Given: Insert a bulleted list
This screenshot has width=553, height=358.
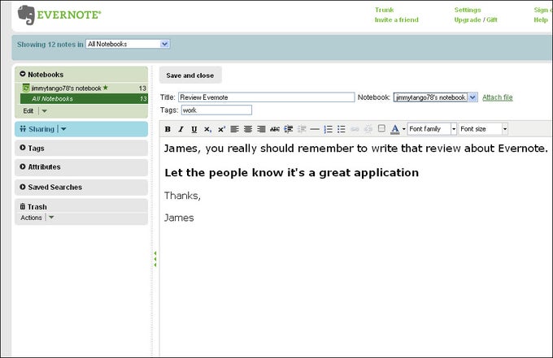Looking at the screenshot, I should pyautogui.click(x=341, y=129).
